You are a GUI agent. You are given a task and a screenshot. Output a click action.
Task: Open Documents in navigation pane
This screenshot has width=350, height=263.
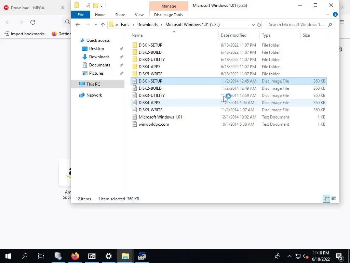coord(99,65)
